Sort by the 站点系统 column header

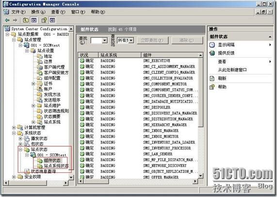(120, 55)
